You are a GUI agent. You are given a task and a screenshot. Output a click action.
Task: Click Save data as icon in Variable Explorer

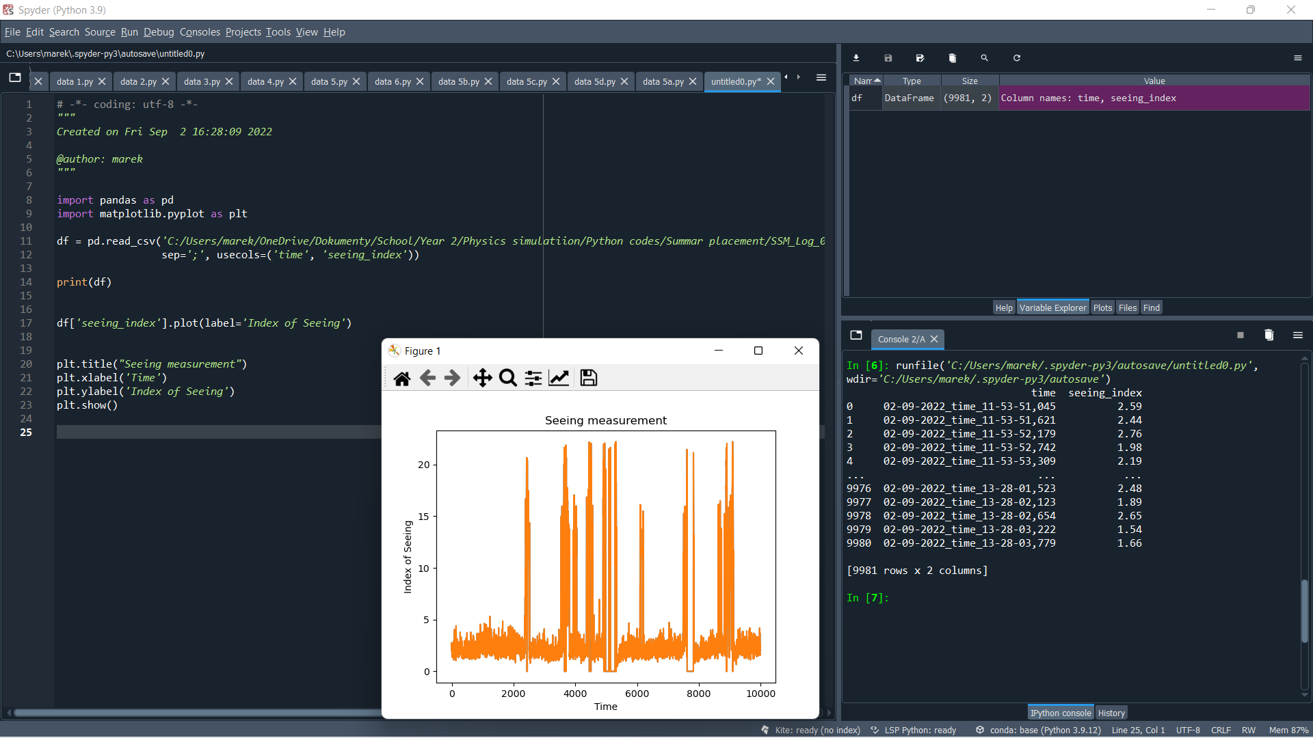point(920,58)
